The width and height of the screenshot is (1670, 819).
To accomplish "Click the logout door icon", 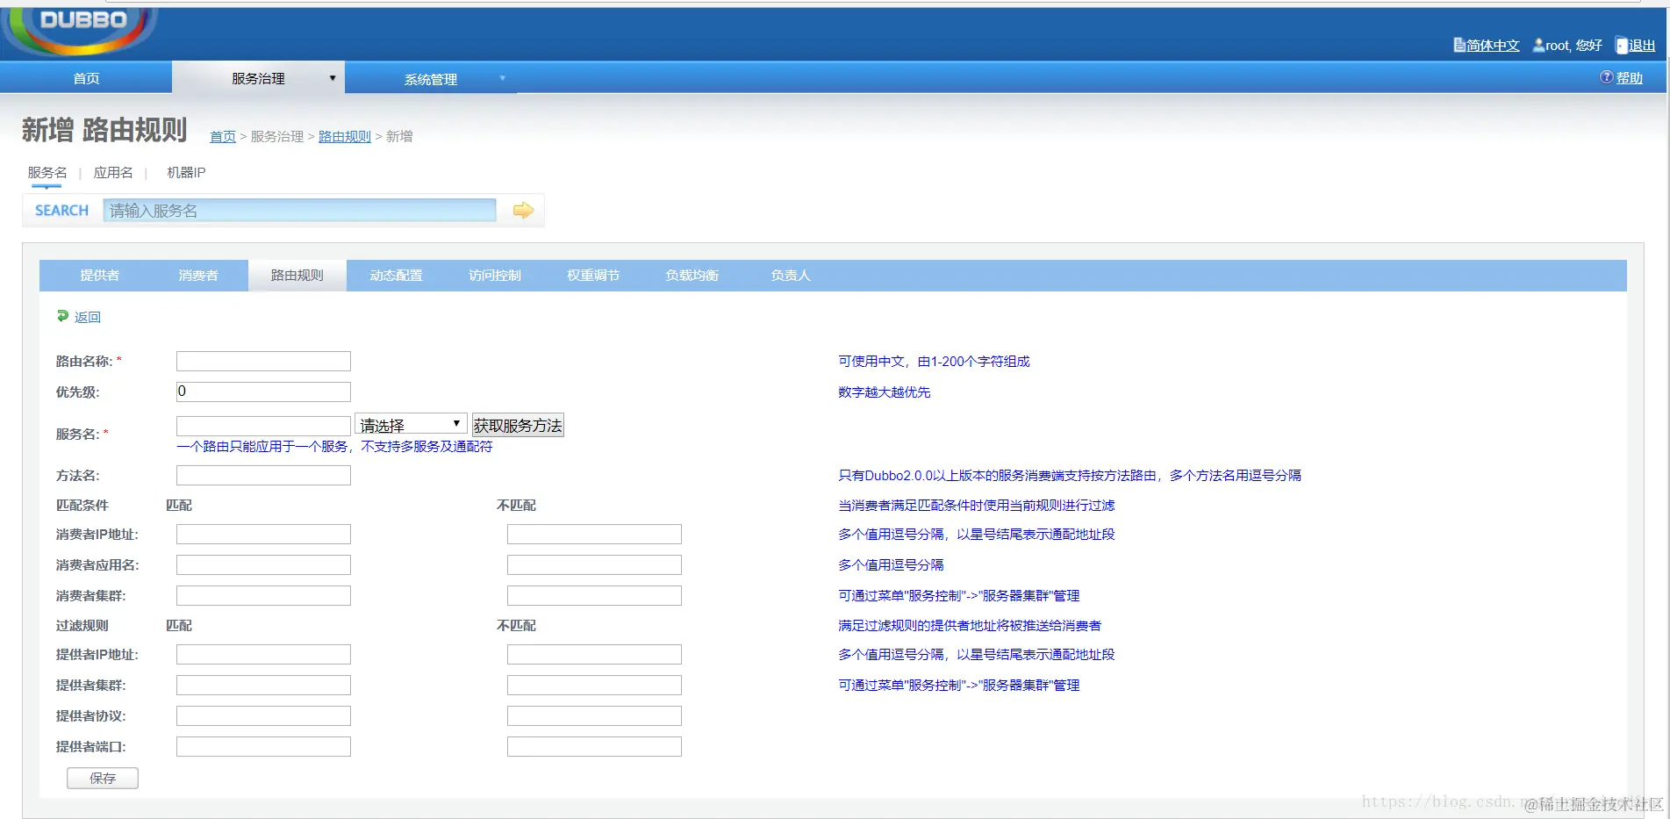I will (x=1622, y=46).
